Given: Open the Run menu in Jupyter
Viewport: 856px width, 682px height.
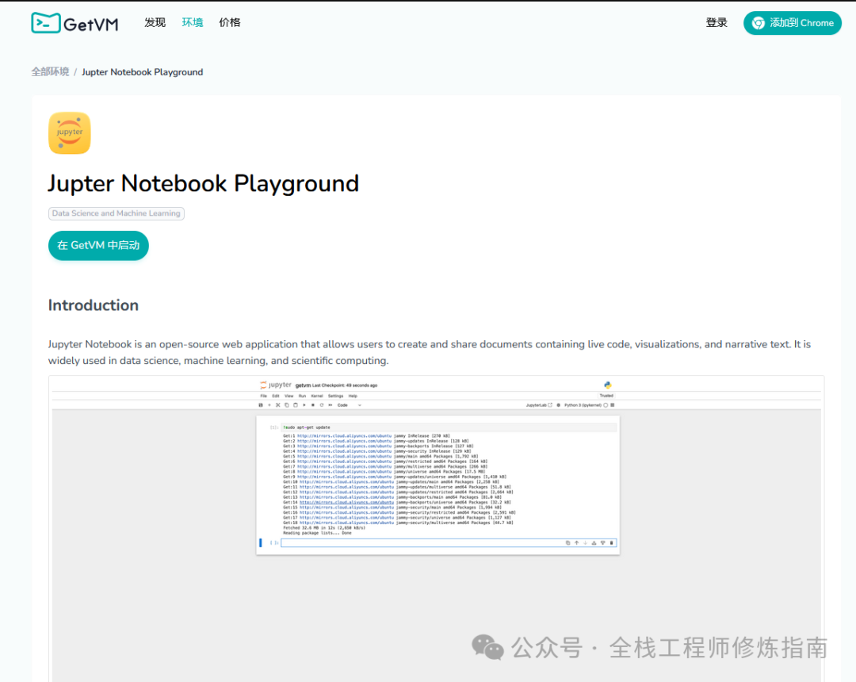Looking at the screenshot, I should point(303,396).
